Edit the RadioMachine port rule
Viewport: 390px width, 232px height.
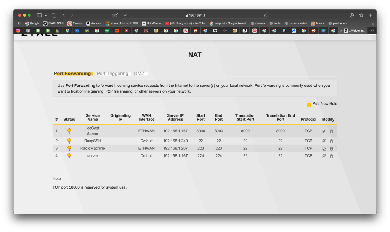324,149
